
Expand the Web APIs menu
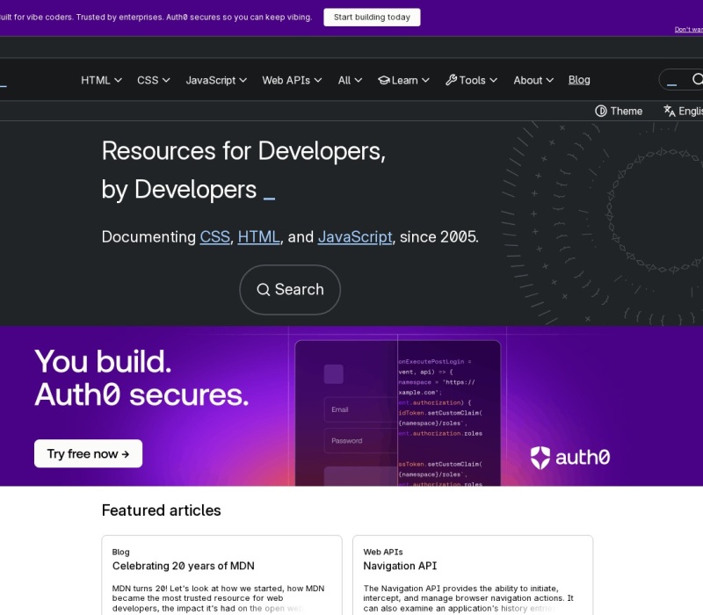(292, 80)
